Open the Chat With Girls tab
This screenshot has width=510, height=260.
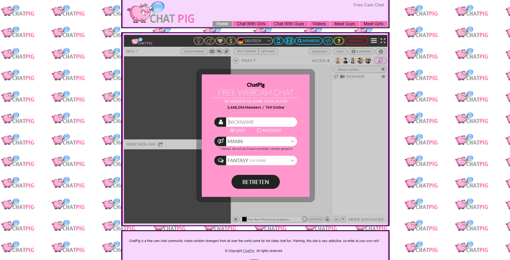pyautogui.click(x=251, y=24)
